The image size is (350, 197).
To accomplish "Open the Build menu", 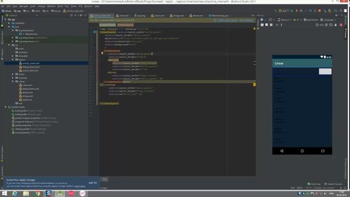I will click(60, 6).
